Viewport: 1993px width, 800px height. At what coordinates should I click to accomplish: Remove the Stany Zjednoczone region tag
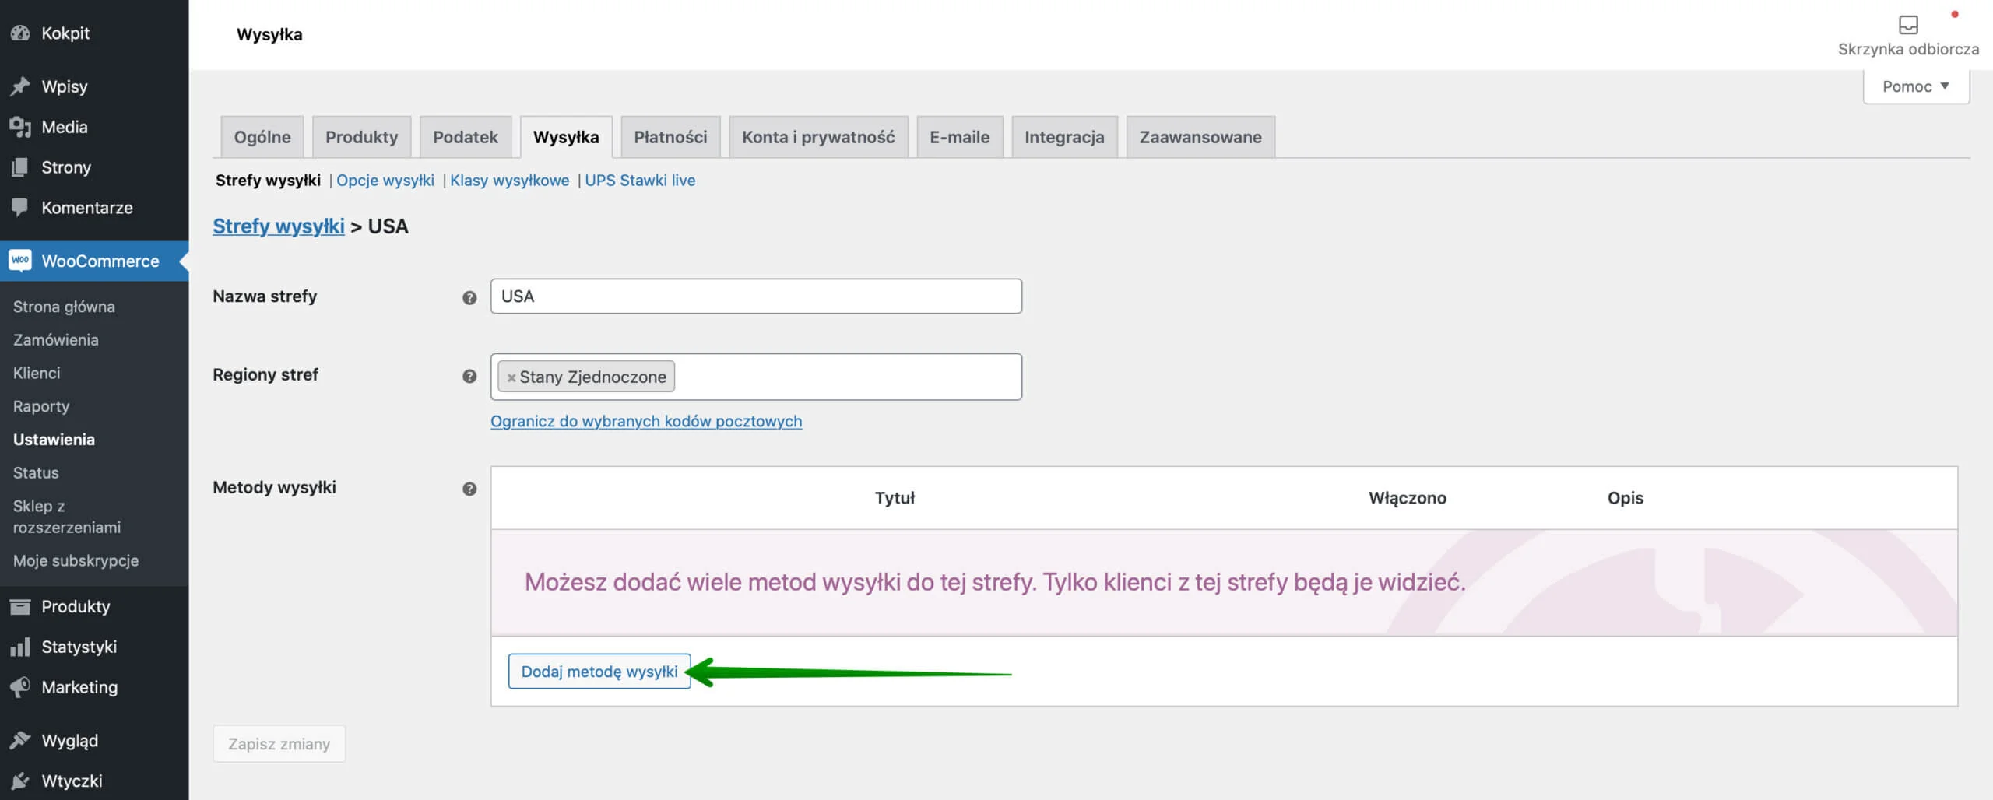(511, 377)
